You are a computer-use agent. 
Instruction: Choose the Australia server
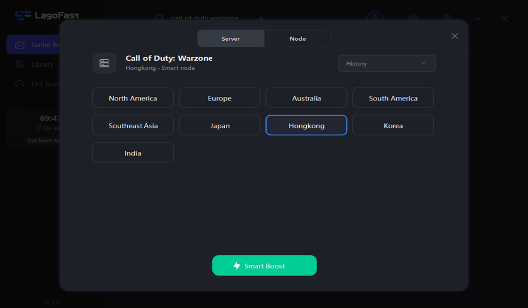[306, 98]
